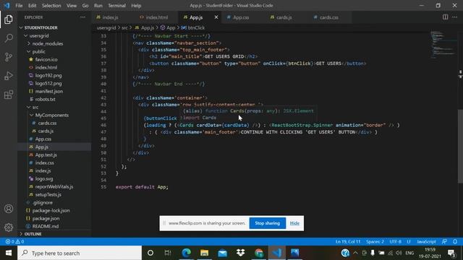
Task: Open Cortana circle icon on taskbar
Action: click(x=150, y=253)
